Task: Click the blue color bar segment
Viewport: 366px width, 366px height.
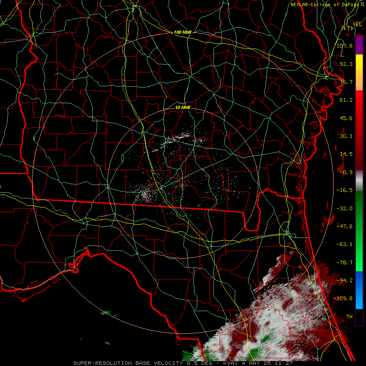Action: [x=359, y=290]
